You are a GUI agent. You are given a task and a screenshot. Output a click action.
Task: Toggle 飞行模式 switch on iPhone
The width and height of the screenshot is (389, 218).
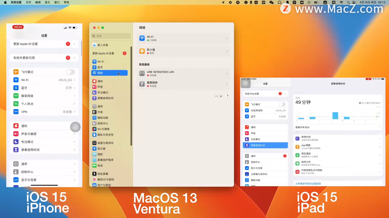point(71,72)
